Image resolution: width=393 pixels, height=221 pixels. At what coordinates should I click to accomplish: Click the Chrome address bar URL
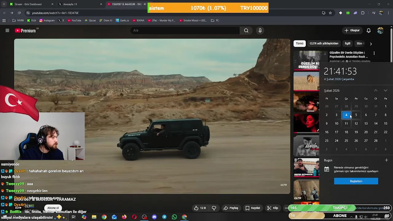(55, 13)
